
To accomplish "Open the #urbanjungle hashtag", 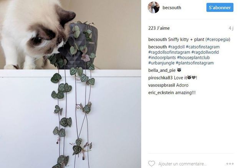I will coord(161,63).
